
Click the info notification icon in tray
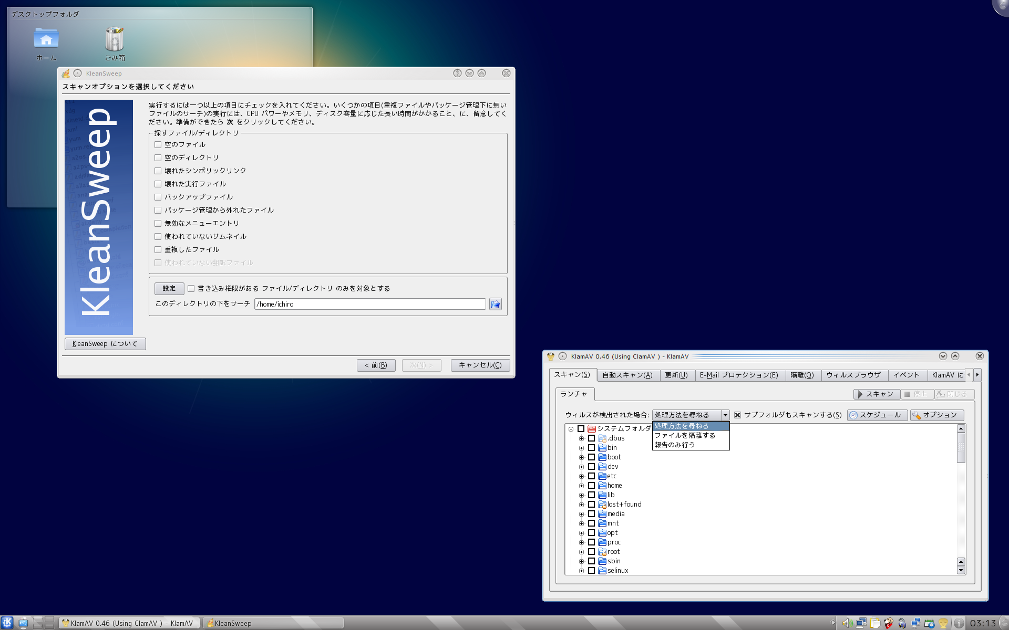(959, 623)
